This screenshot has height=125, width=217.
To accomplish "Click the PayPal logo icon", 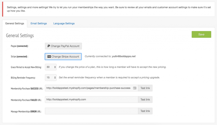I will click(x=49, y=46).
